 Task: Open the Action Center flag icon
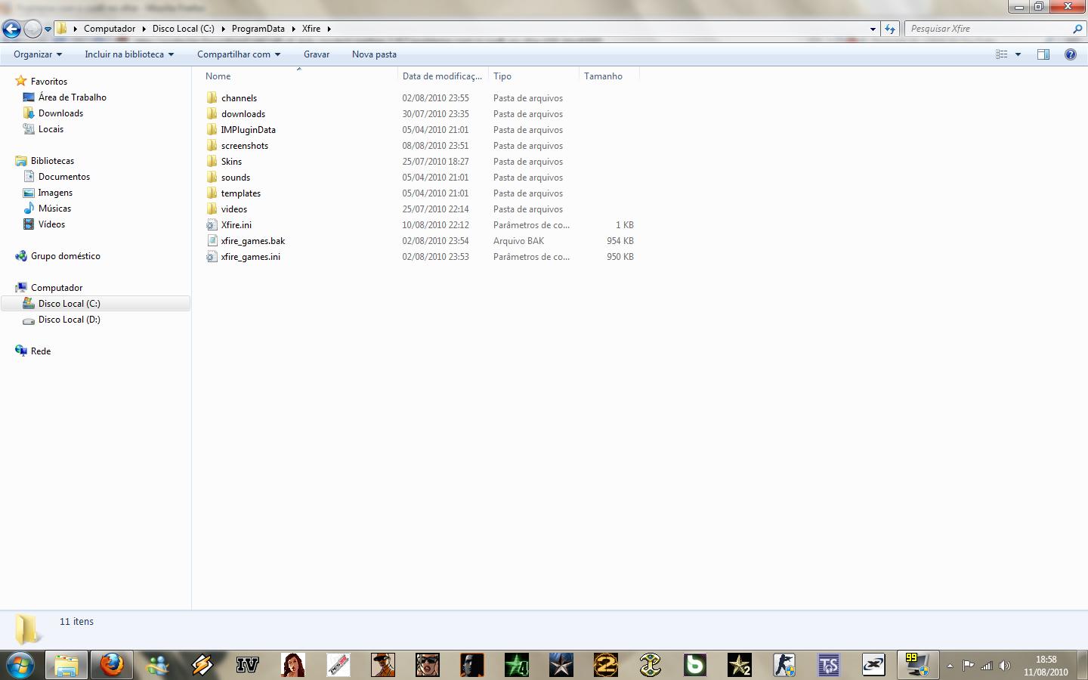[968, 666]
